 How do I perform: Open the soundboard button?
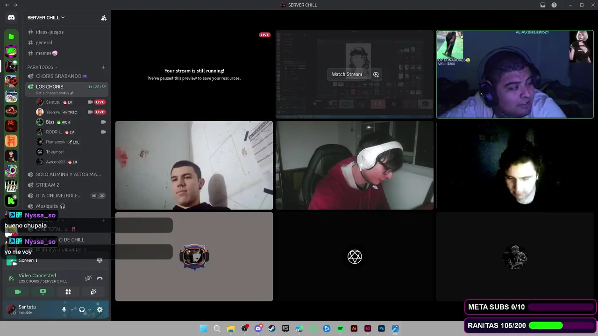93,292
